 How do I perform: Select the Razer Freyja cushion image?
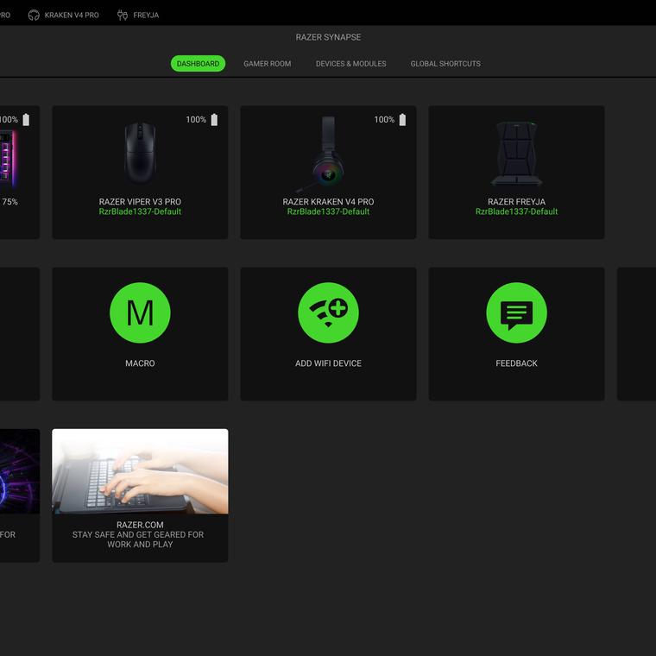coord(516,154)
